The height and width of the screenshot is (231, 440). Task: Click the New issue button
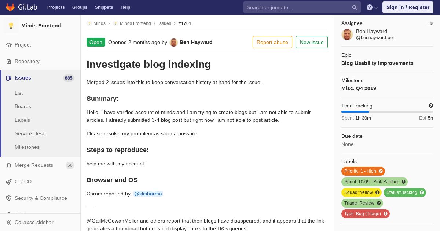312,42
